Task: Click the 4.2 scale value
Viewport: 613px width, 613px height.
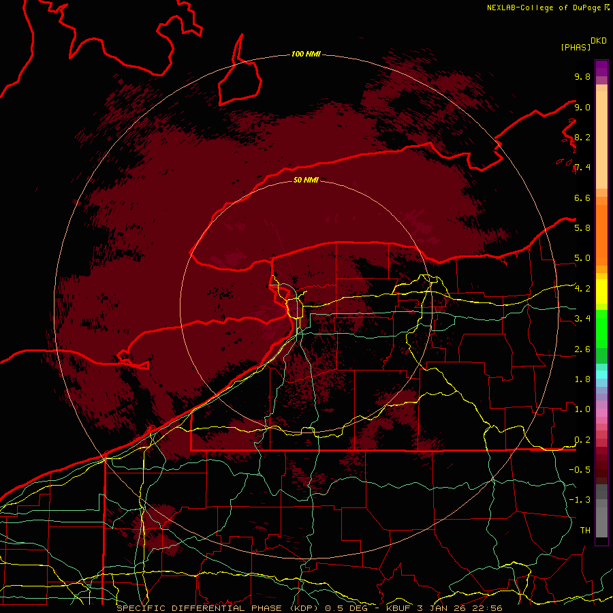Action: (x=582, y=289)
